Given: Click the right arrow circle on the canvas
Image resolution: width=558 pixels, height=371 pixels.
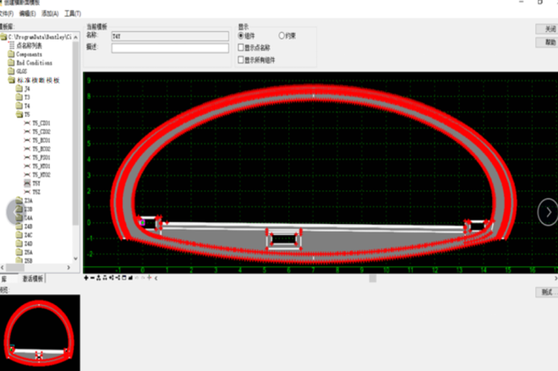Looking at the screenshot, I should pos(548,211).
